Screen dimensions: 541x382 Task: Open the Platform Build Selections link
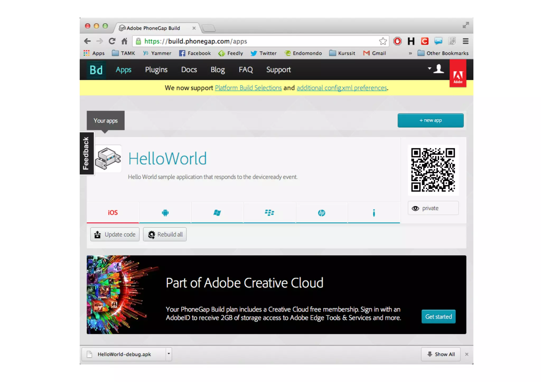(248, 88)
